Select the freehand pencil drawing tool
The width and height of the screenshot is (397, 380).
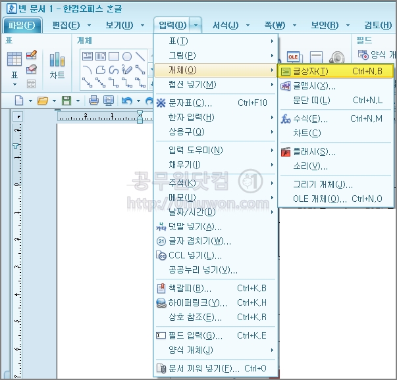pos(127,70)
